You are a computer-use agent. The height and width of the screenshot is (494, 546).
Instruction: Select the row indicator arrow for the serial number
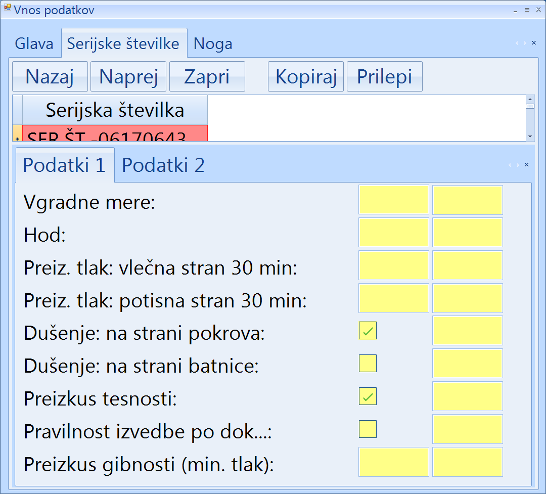coord(17,137)
